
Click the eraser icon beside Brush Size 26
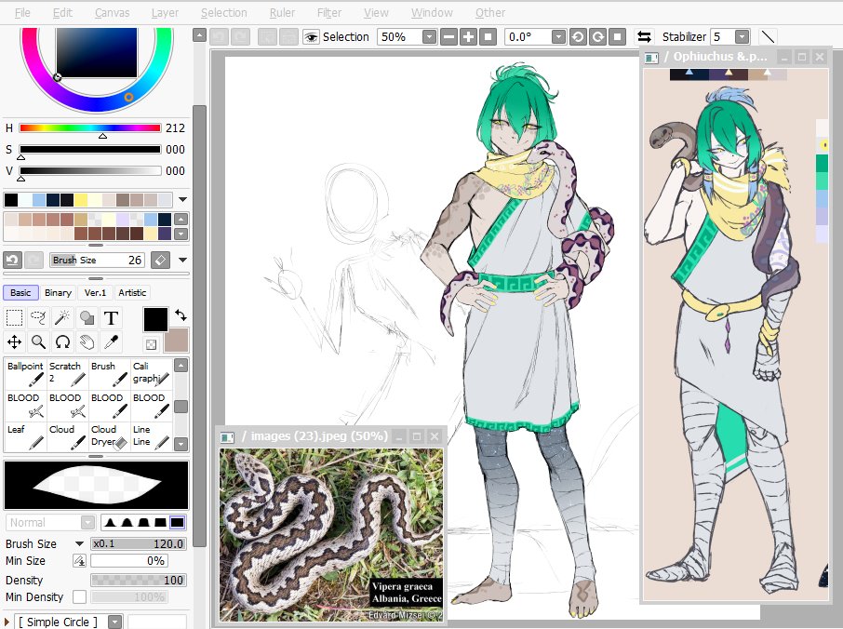click(160, 261)
